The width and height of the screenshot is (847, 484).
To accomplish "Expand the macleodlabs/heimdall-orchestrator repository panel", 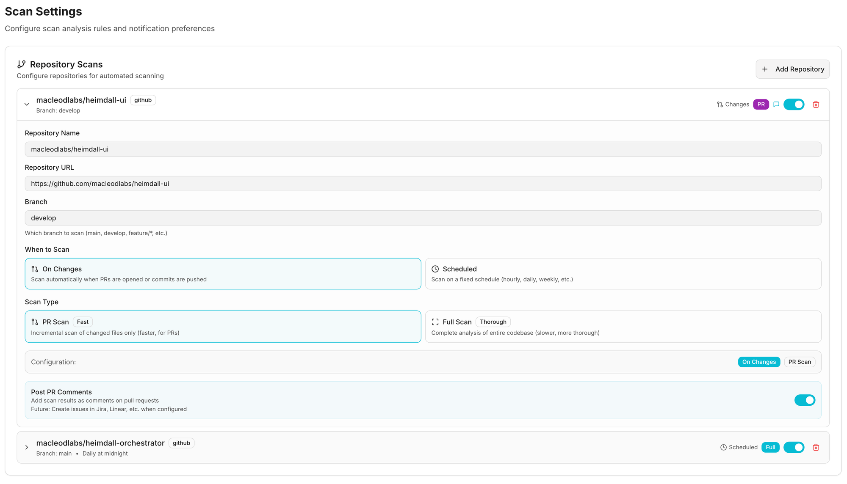I will (x=27, y=447).
